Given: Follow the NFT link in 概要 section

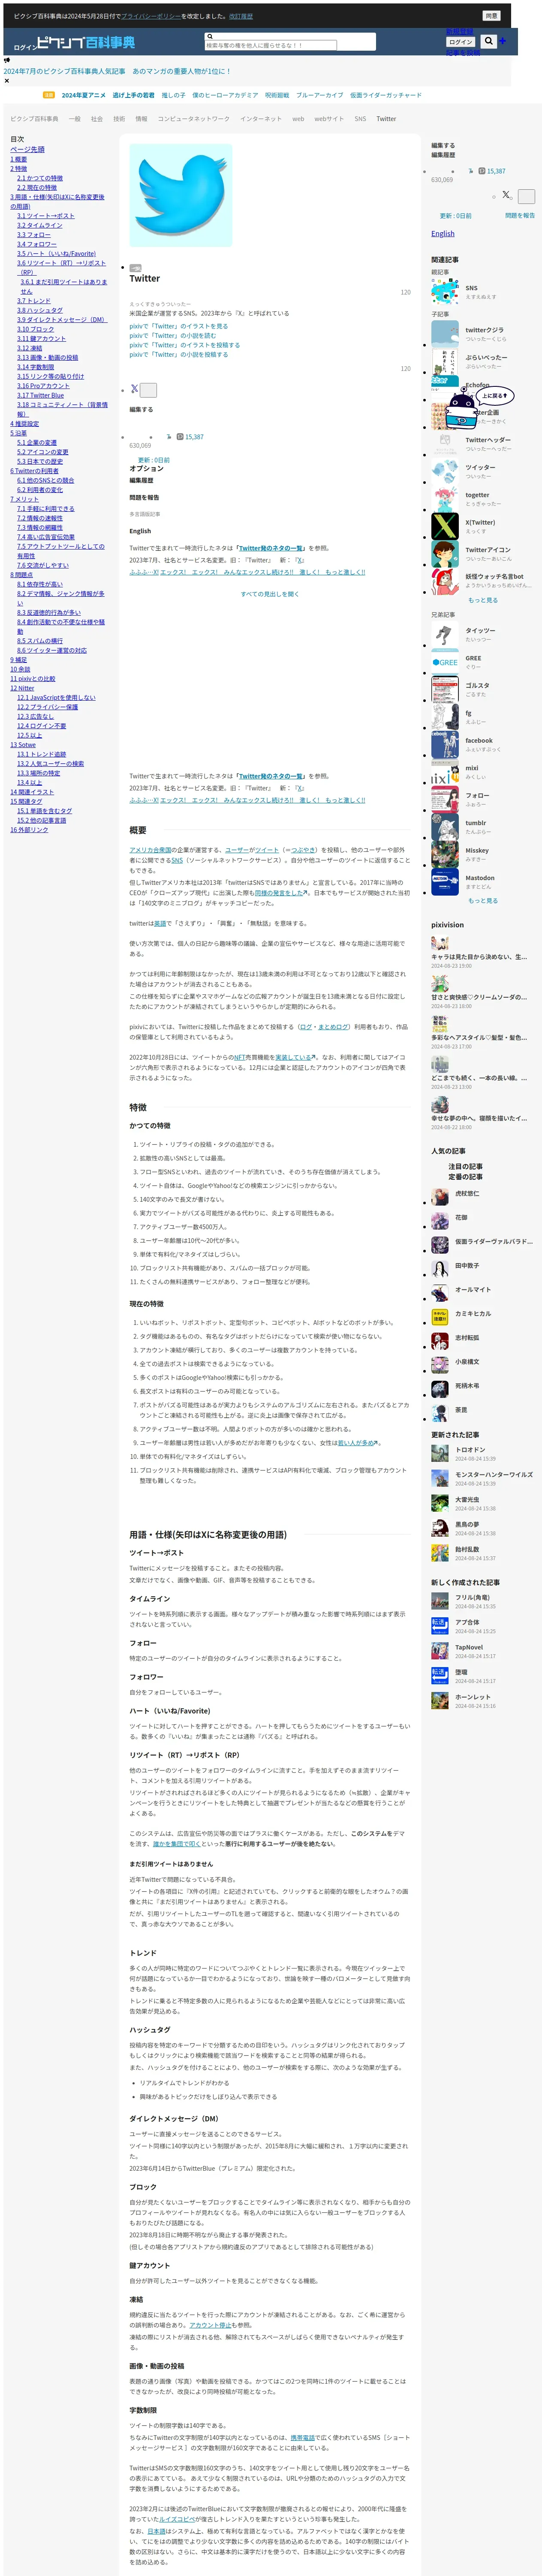Looking at the screenshot, I should [x=240, y=1056].
